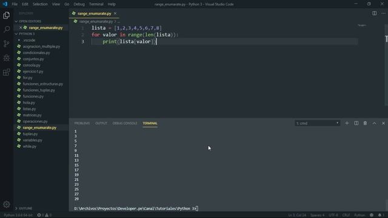Maximize the panel with up chevron
This screenshot has width=388, height=218.
pyautogui.click(x=375, y=123)
